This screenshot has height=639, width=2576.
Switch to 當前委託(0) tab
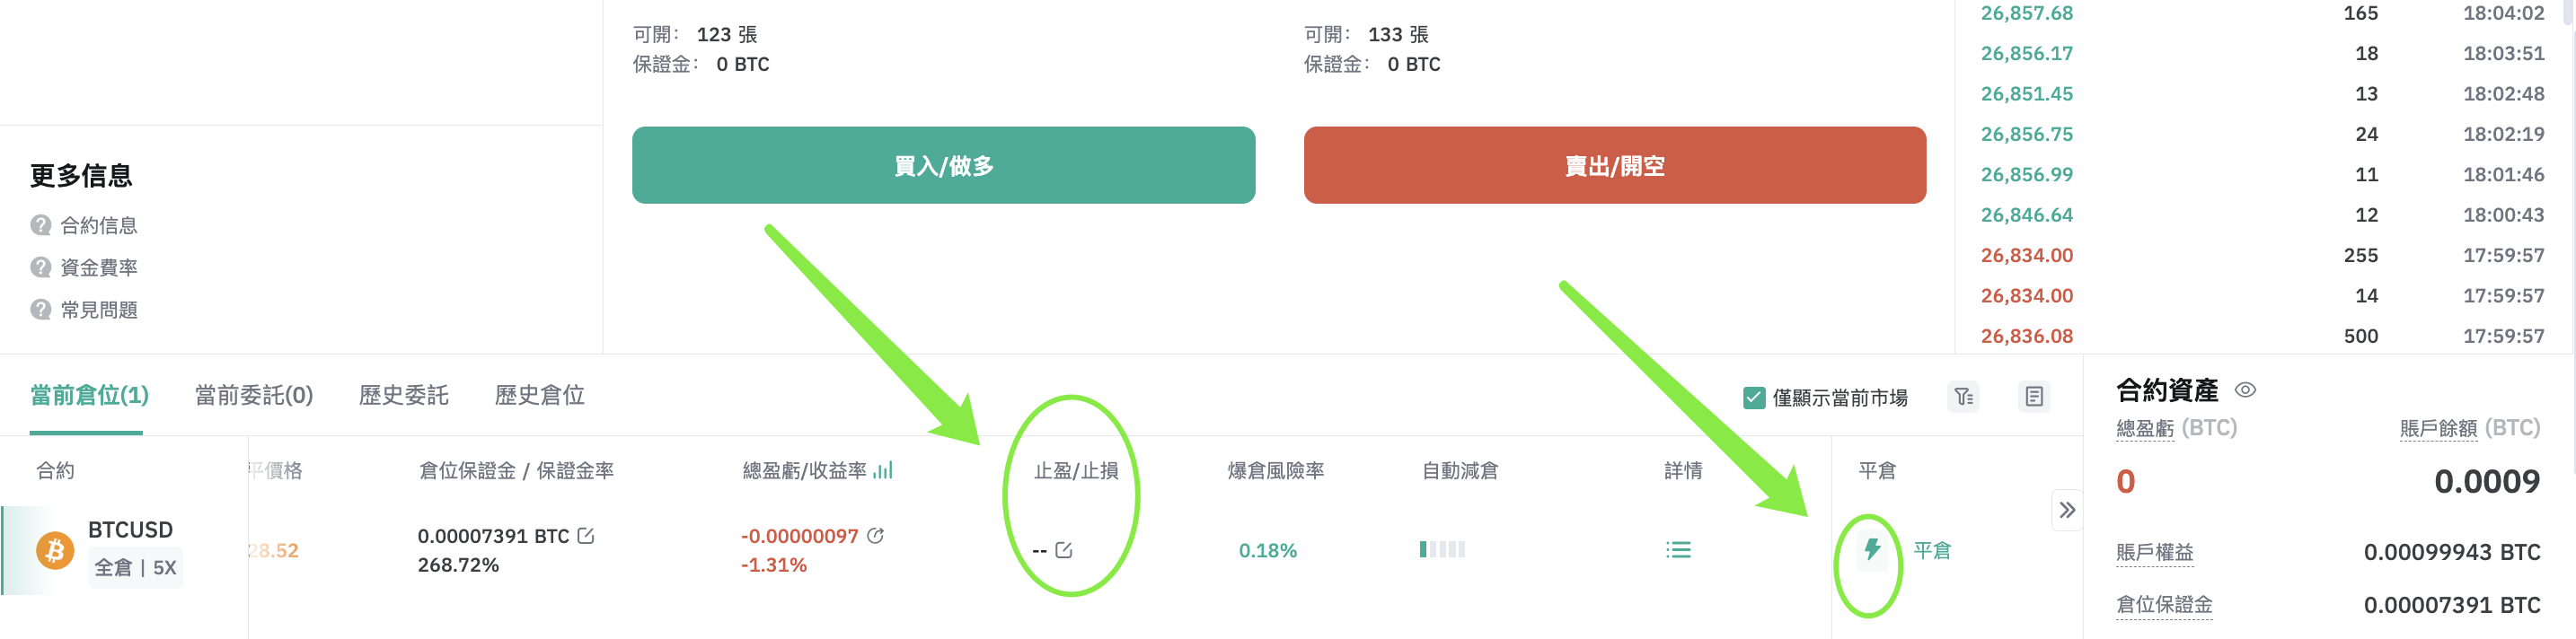254,396
